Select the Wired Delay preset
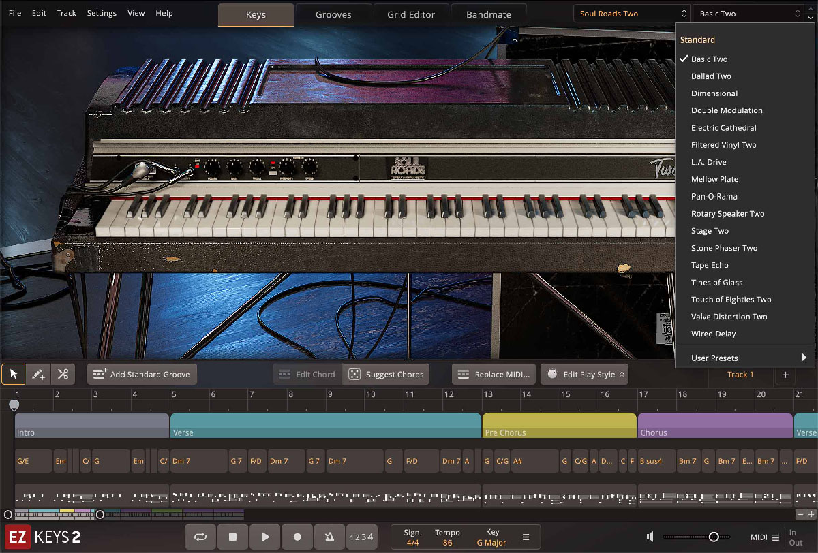This screenshot has width=818, height=553. (746, 334)
